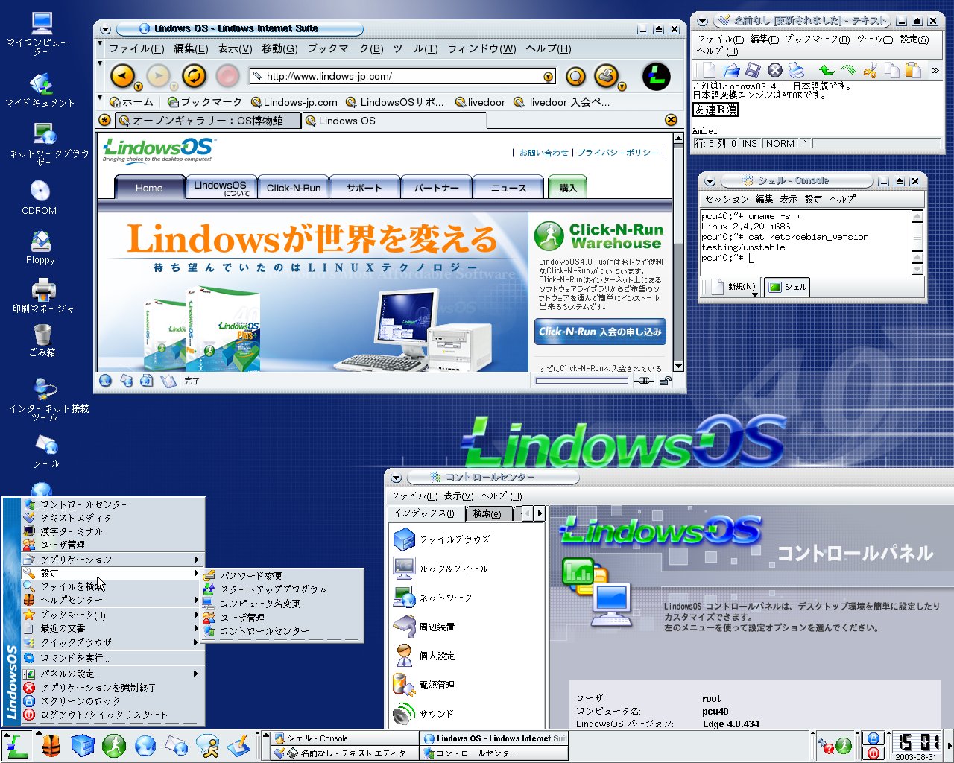Image resolution: width=954 pixels, height=763 pixels.
Task: Click the browser page's scroll-down arrow
Action: 677,366
